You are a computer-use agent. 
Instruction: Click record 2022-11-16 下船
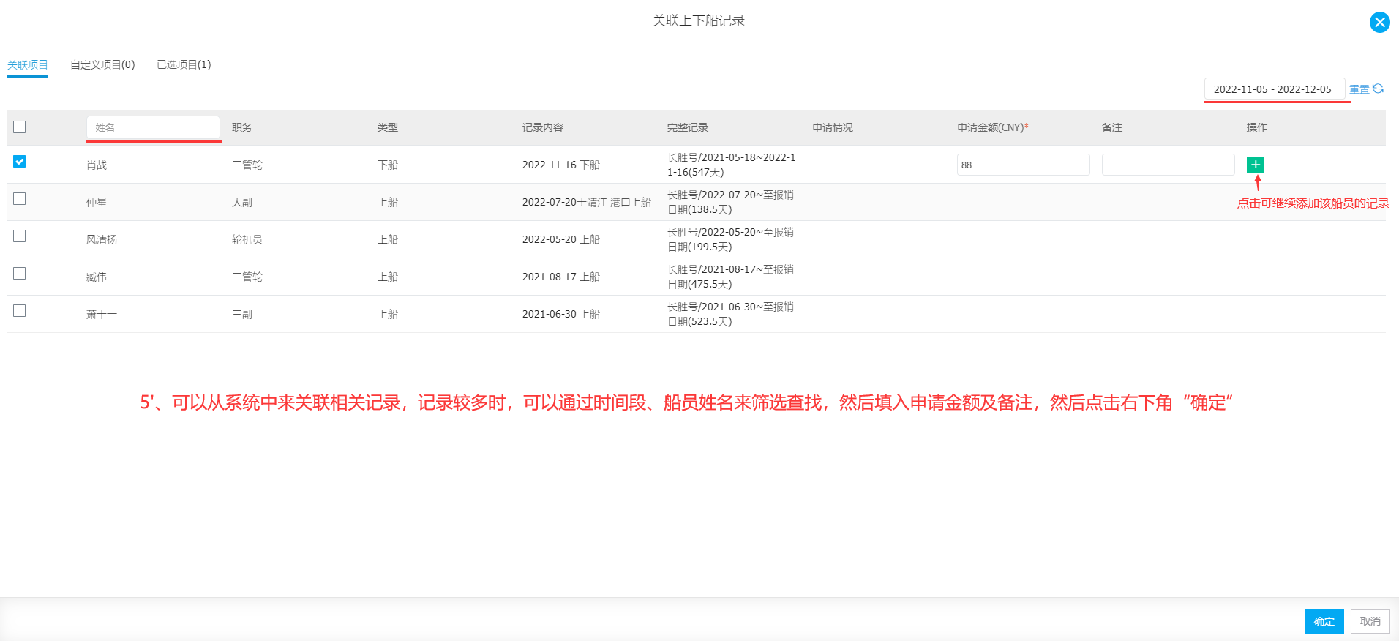[x=561, y=165]
